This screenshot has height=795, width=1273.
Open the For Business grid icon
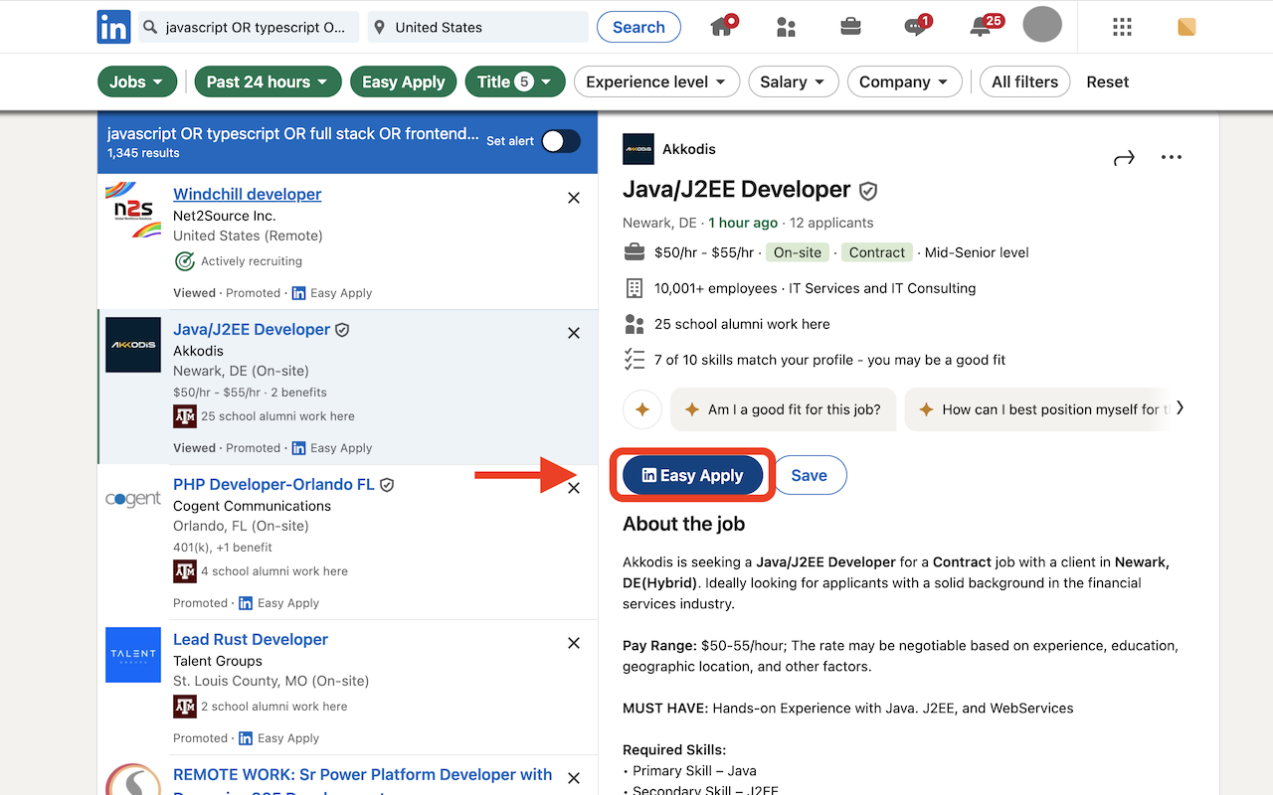pyautogui.click(x=1122, y=27)
